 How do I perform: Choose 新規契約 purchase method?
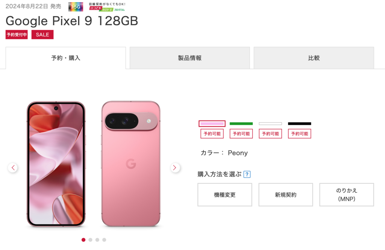[286, 195]
